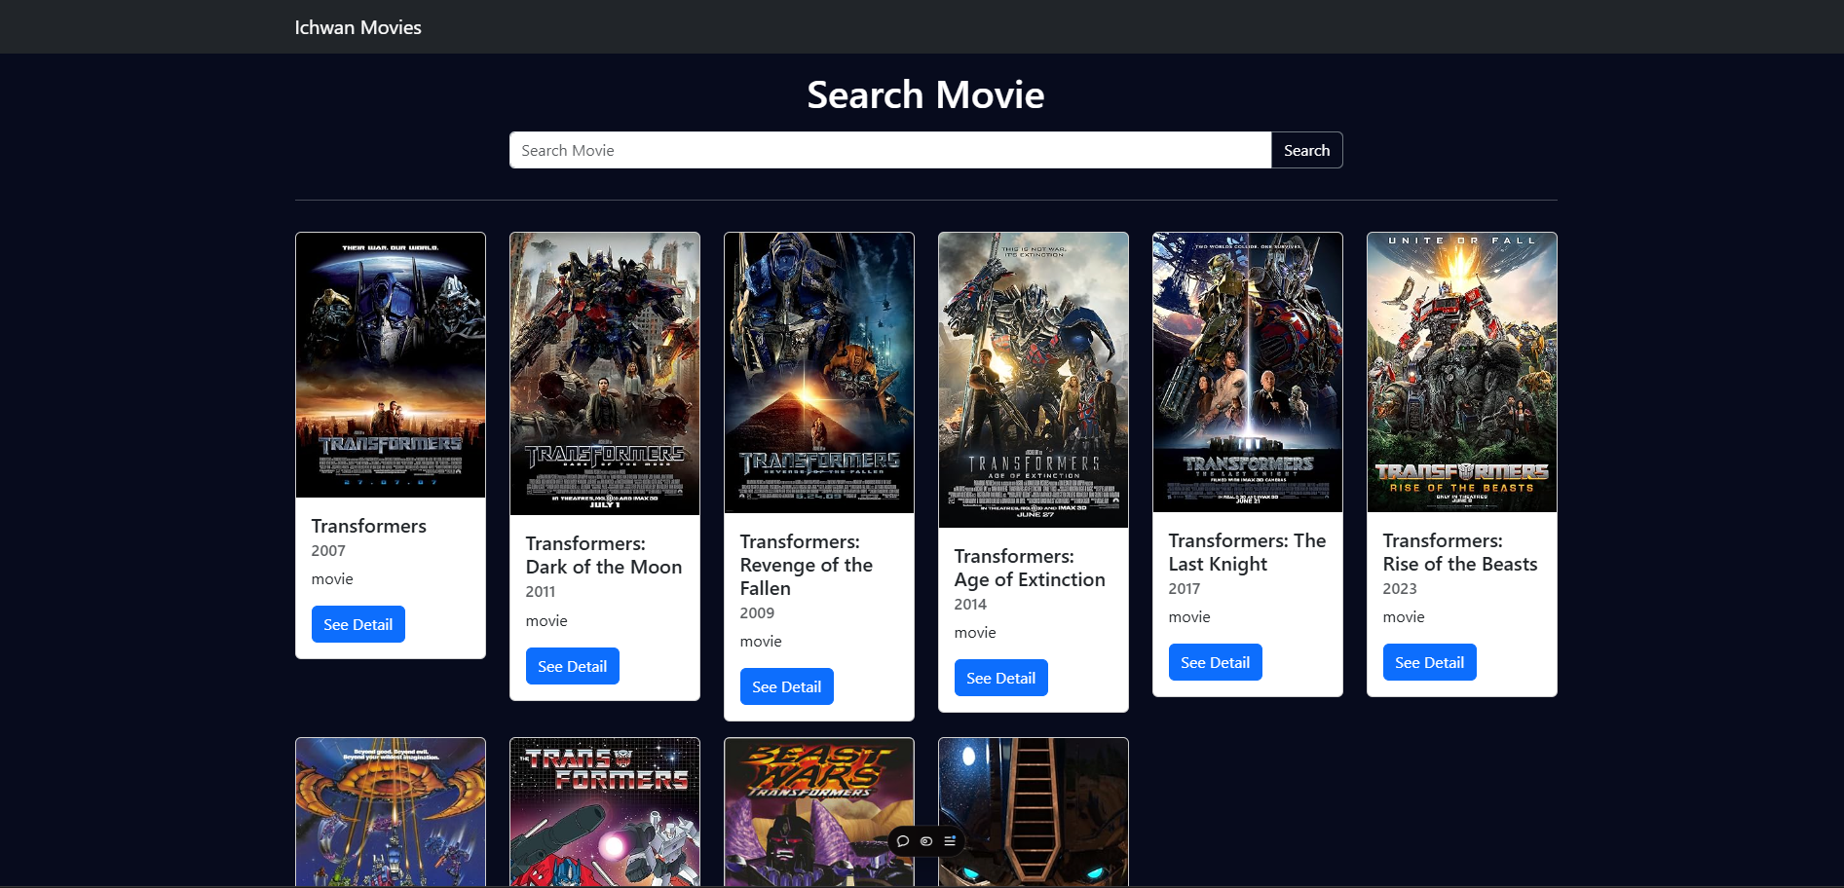
Task: See Detail for Transformers 2007
Action: (358, 624)
